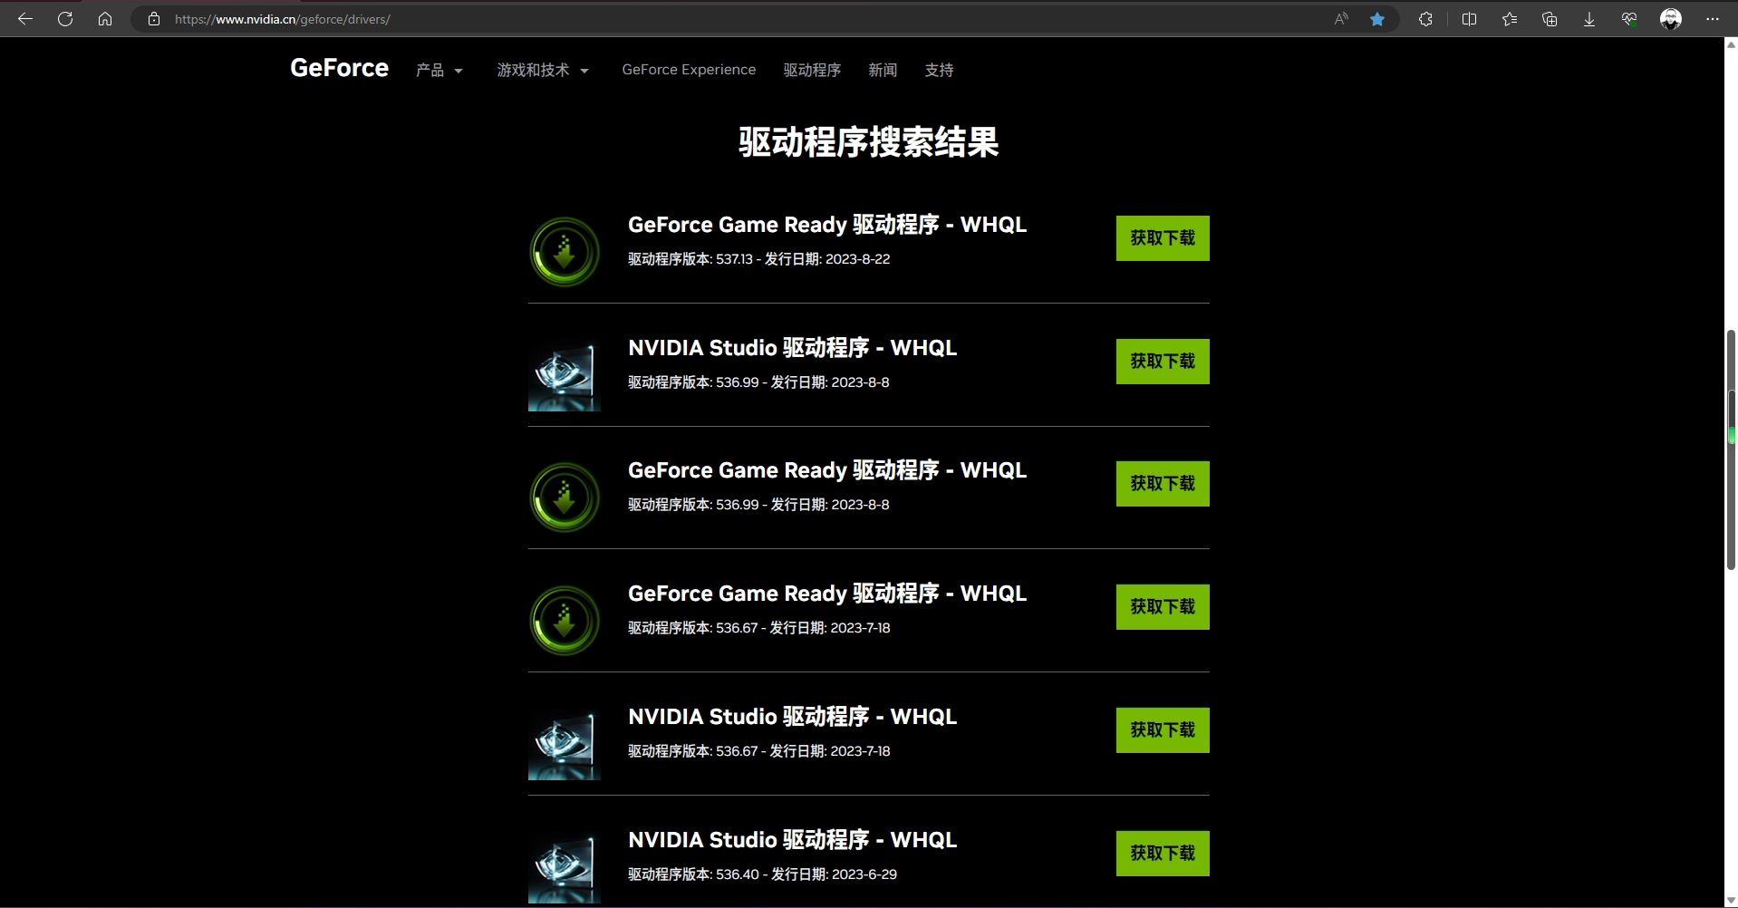Download Game Ready driver 536.99

click(1163, 484)
